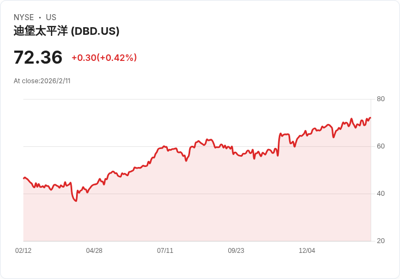Click the 80 value on the y-axis
400x279 pixels.
[380, 99]
